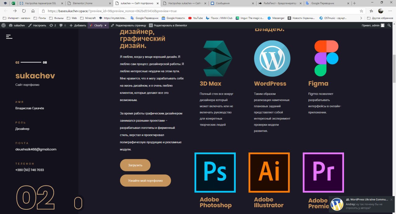Image resolution: width=396 pixels, height=214 pixels.
Task: Click the Adobe Photoshop Ps icon
Action: [215, 172]
